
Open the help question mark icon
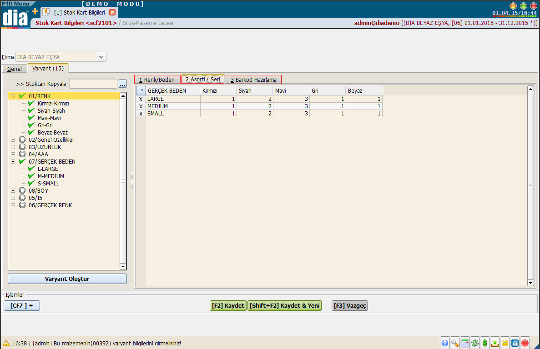click(444, 343)
